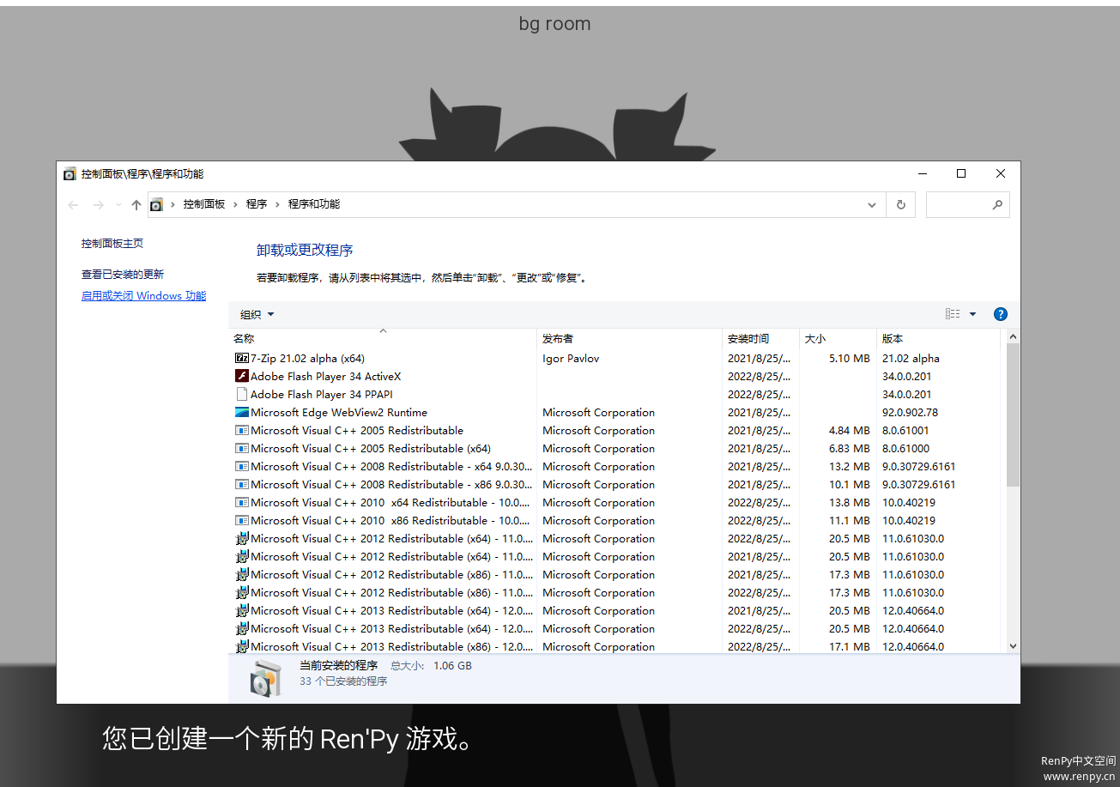1120x787 pixels.
Task: Click the Adobe Flash Player 34 PPAPI icon
Action: coord(241,394)
